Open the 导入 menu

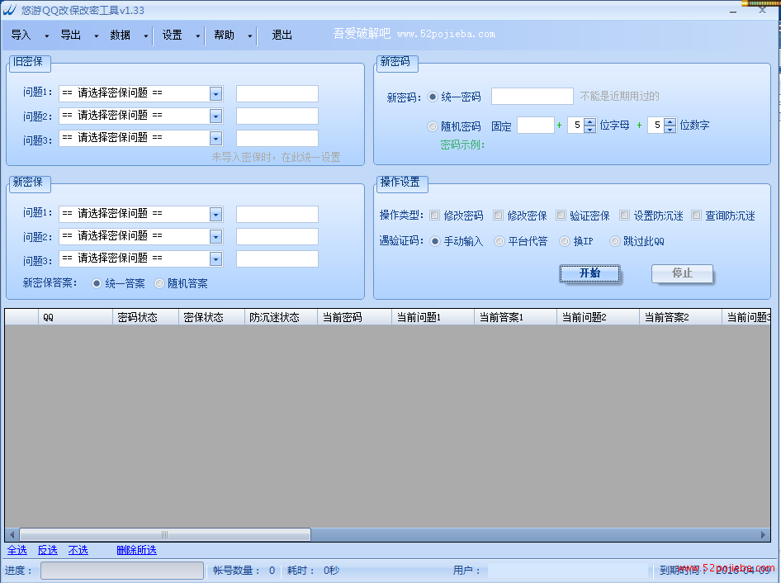point(21,35)
